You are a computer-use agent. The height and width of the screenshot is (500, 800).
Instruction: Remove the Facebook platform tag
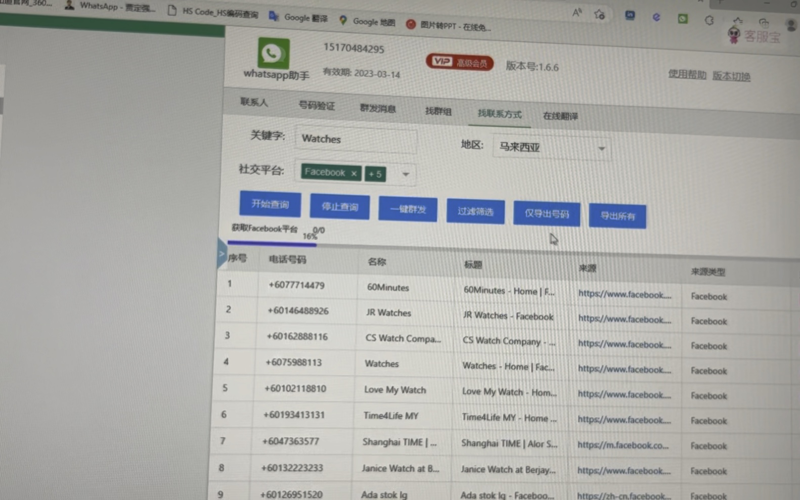click(354, 173)
